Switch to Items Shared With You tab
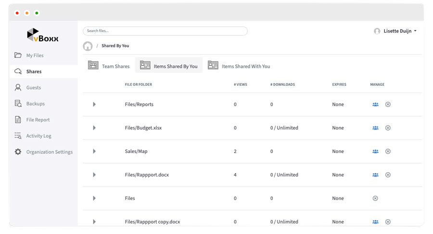Screen dimensions: 433x234 click(239, 66)
